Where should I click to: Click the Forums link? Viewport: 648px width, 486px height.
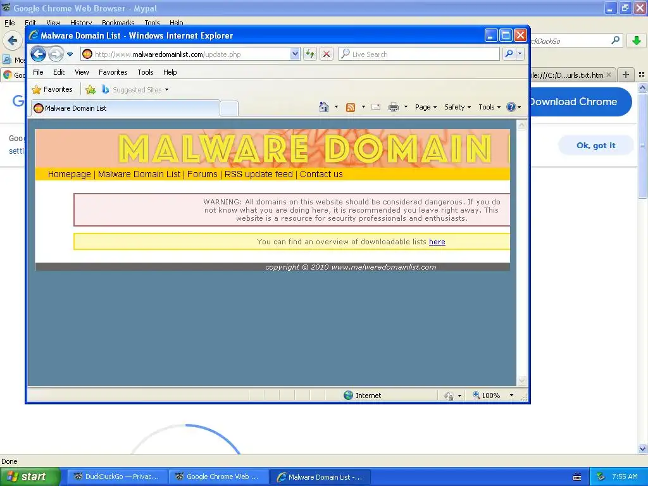coord(202,174)
